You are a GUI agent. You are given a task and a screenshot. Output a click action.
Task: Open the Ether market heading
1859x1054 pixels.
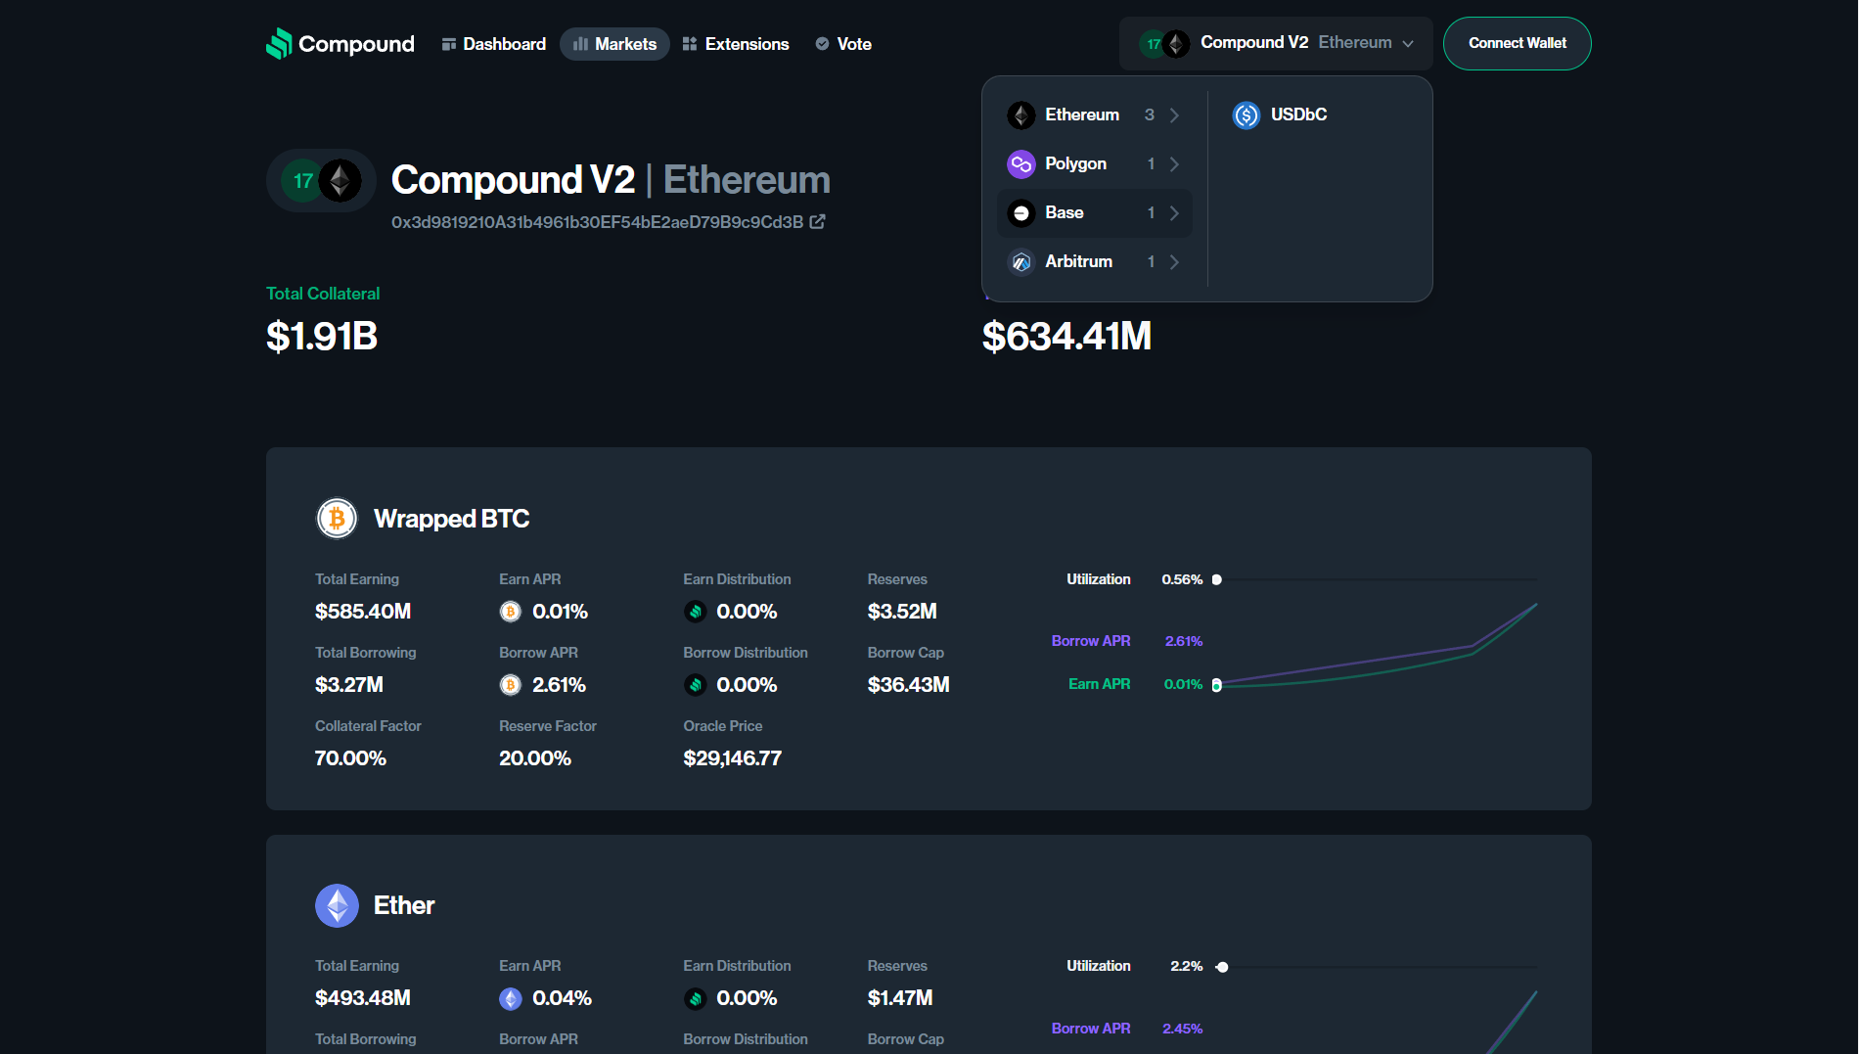[x=404, y=905]
